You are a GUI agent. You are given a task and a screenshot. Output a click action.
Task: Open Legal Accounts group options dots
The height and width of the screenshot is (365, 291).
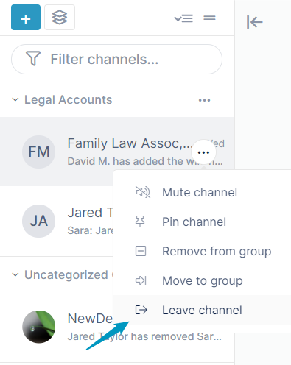point(204,100)
